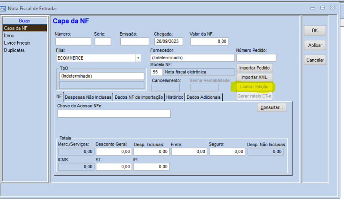Click the Modelo NF code field 55
The image size is (344, 200).
[157, 72]
